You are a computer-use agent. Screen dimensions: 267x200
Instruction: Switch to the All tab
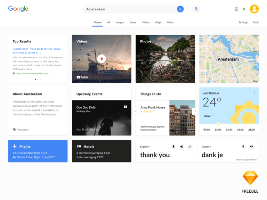(108, 22)
